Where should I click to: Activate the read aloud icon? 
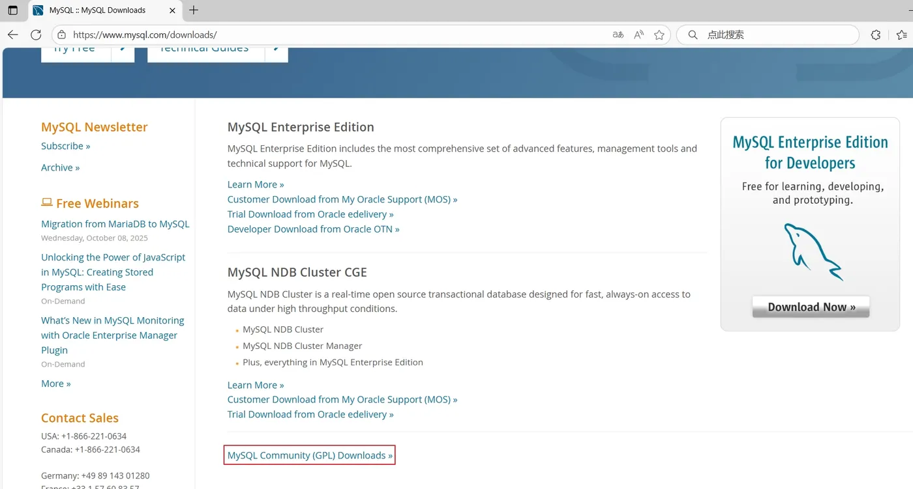(639, 35)
